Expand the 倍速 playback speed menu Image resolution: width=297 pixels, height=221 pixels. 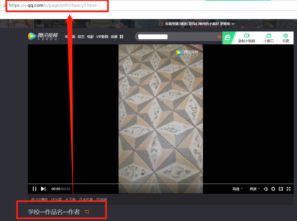(254, 189)
